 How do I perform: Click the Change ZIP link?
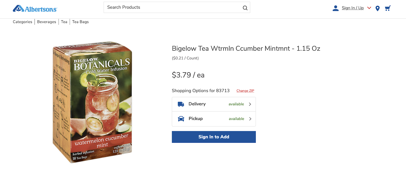tap(245, 91)
